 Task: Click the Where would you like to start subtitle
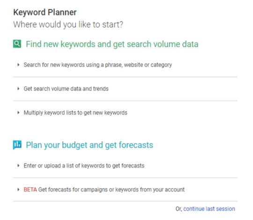pos(68,24)
